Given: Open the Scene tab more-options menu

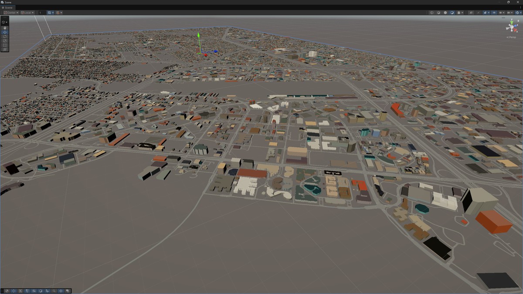Looking at the screenshot, I should (x=520, y=8).
